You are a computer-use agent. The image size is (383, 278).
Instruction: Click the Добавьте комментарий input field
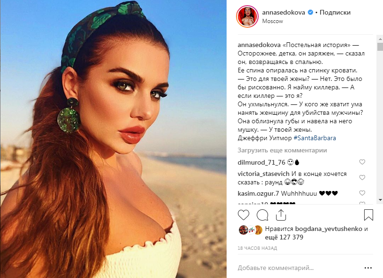tap(299, 268)
